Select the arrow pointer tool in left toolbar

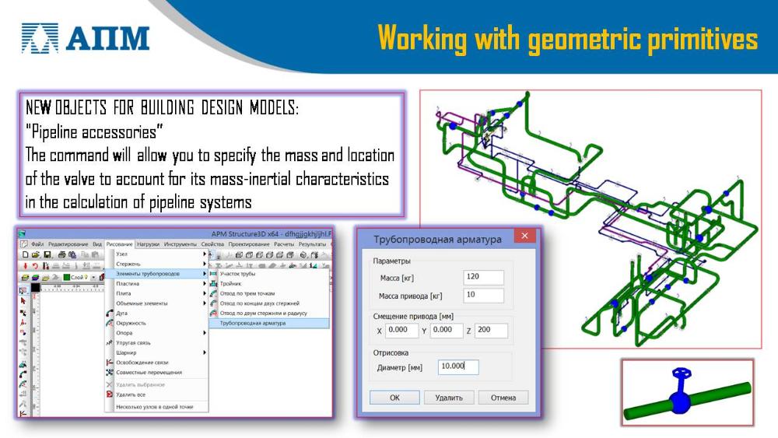[23, 301]
